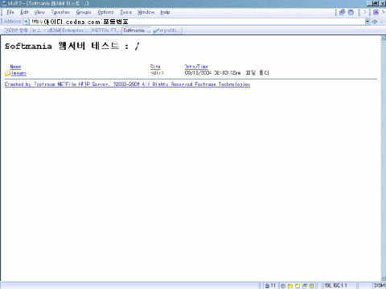Open the Window menu
Image resolution: width=386 pixels, height=289 pixels.
pos(146,12)
